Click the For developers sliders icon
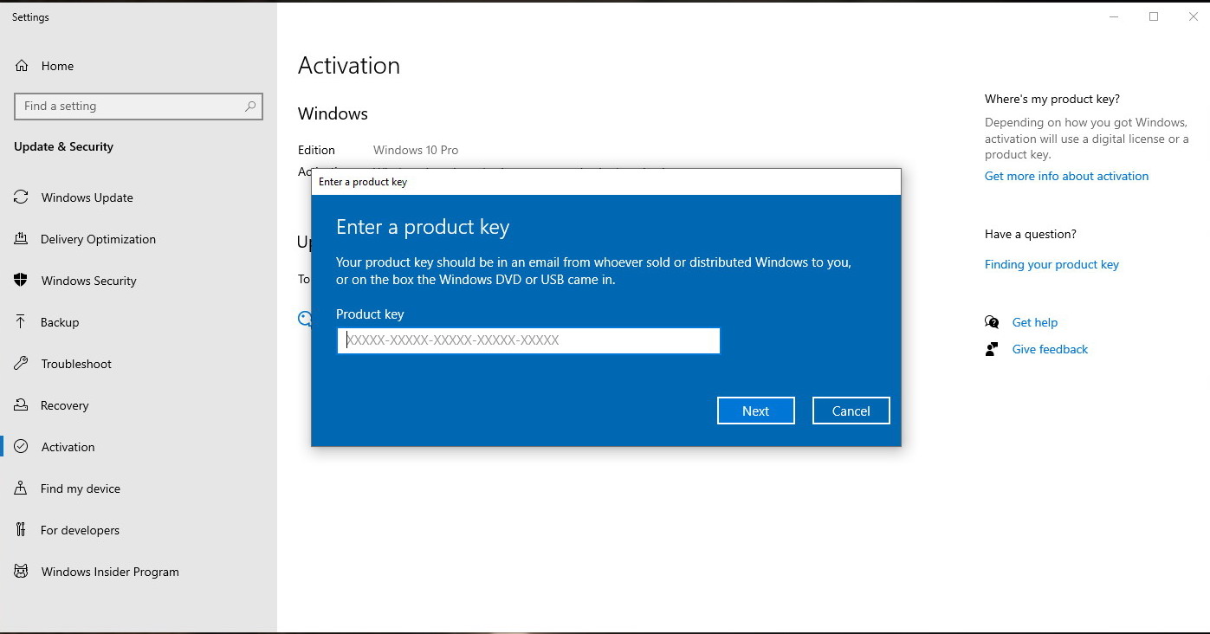Viewport: 1210px width, 634px height. tap(22, 530)
